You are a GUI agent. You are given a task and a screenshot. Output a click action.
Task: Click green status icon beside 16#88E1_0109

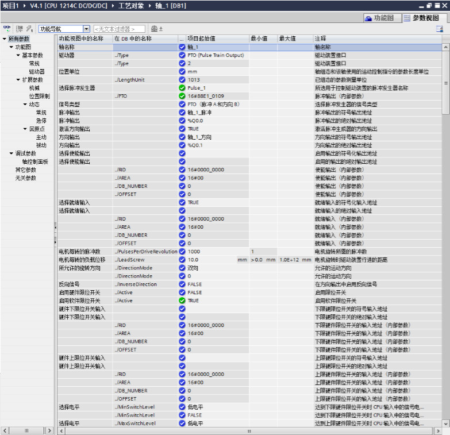(182, 96)
